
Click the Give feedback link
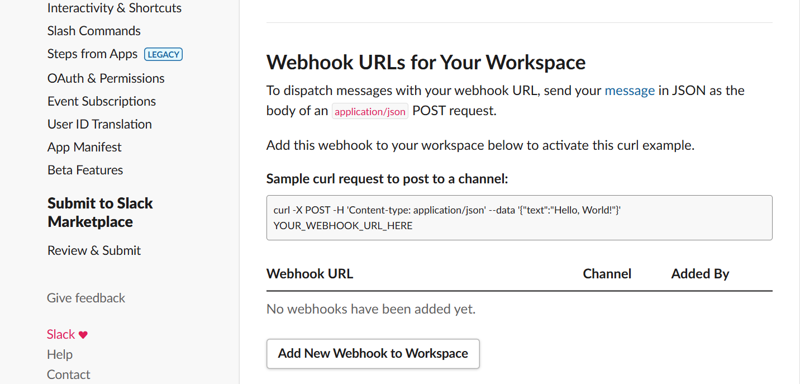pos(86,298)
